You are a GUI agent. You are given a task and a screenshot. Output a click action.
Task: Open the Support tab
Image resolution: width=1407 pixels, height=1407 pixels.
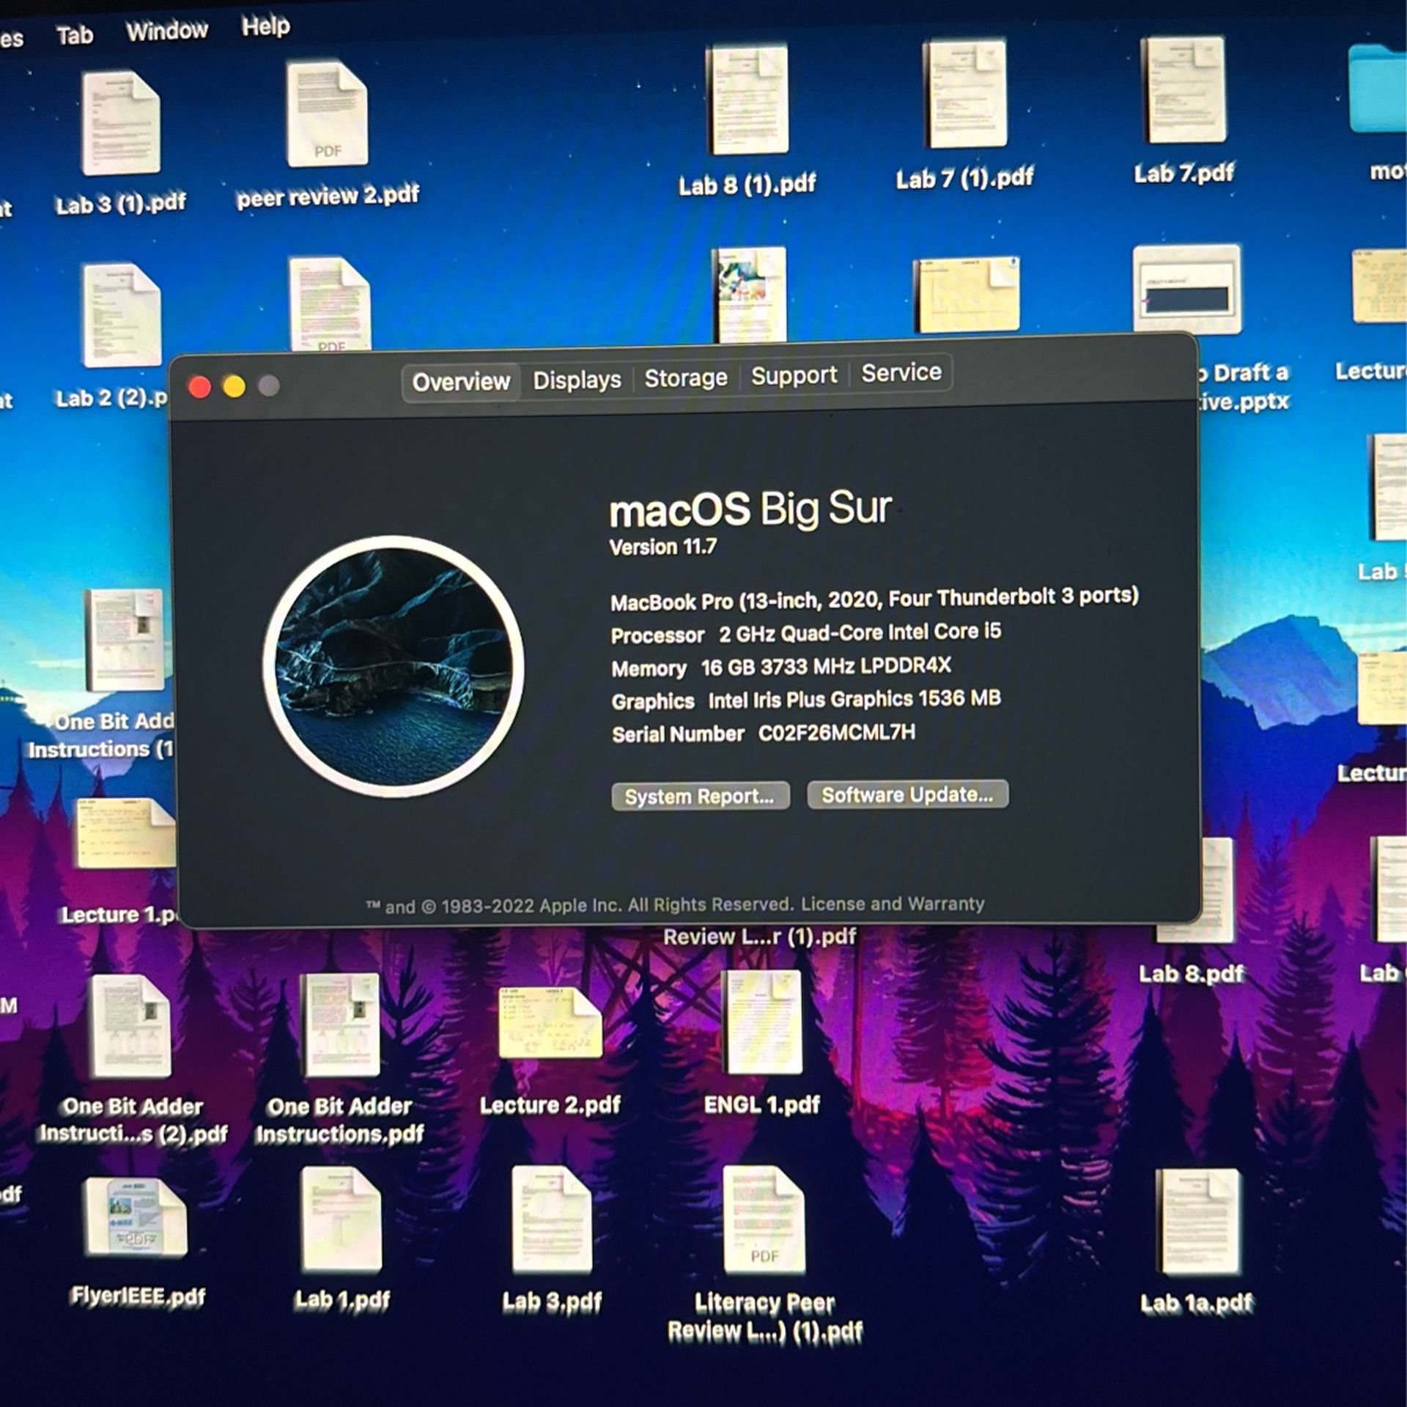794,375
